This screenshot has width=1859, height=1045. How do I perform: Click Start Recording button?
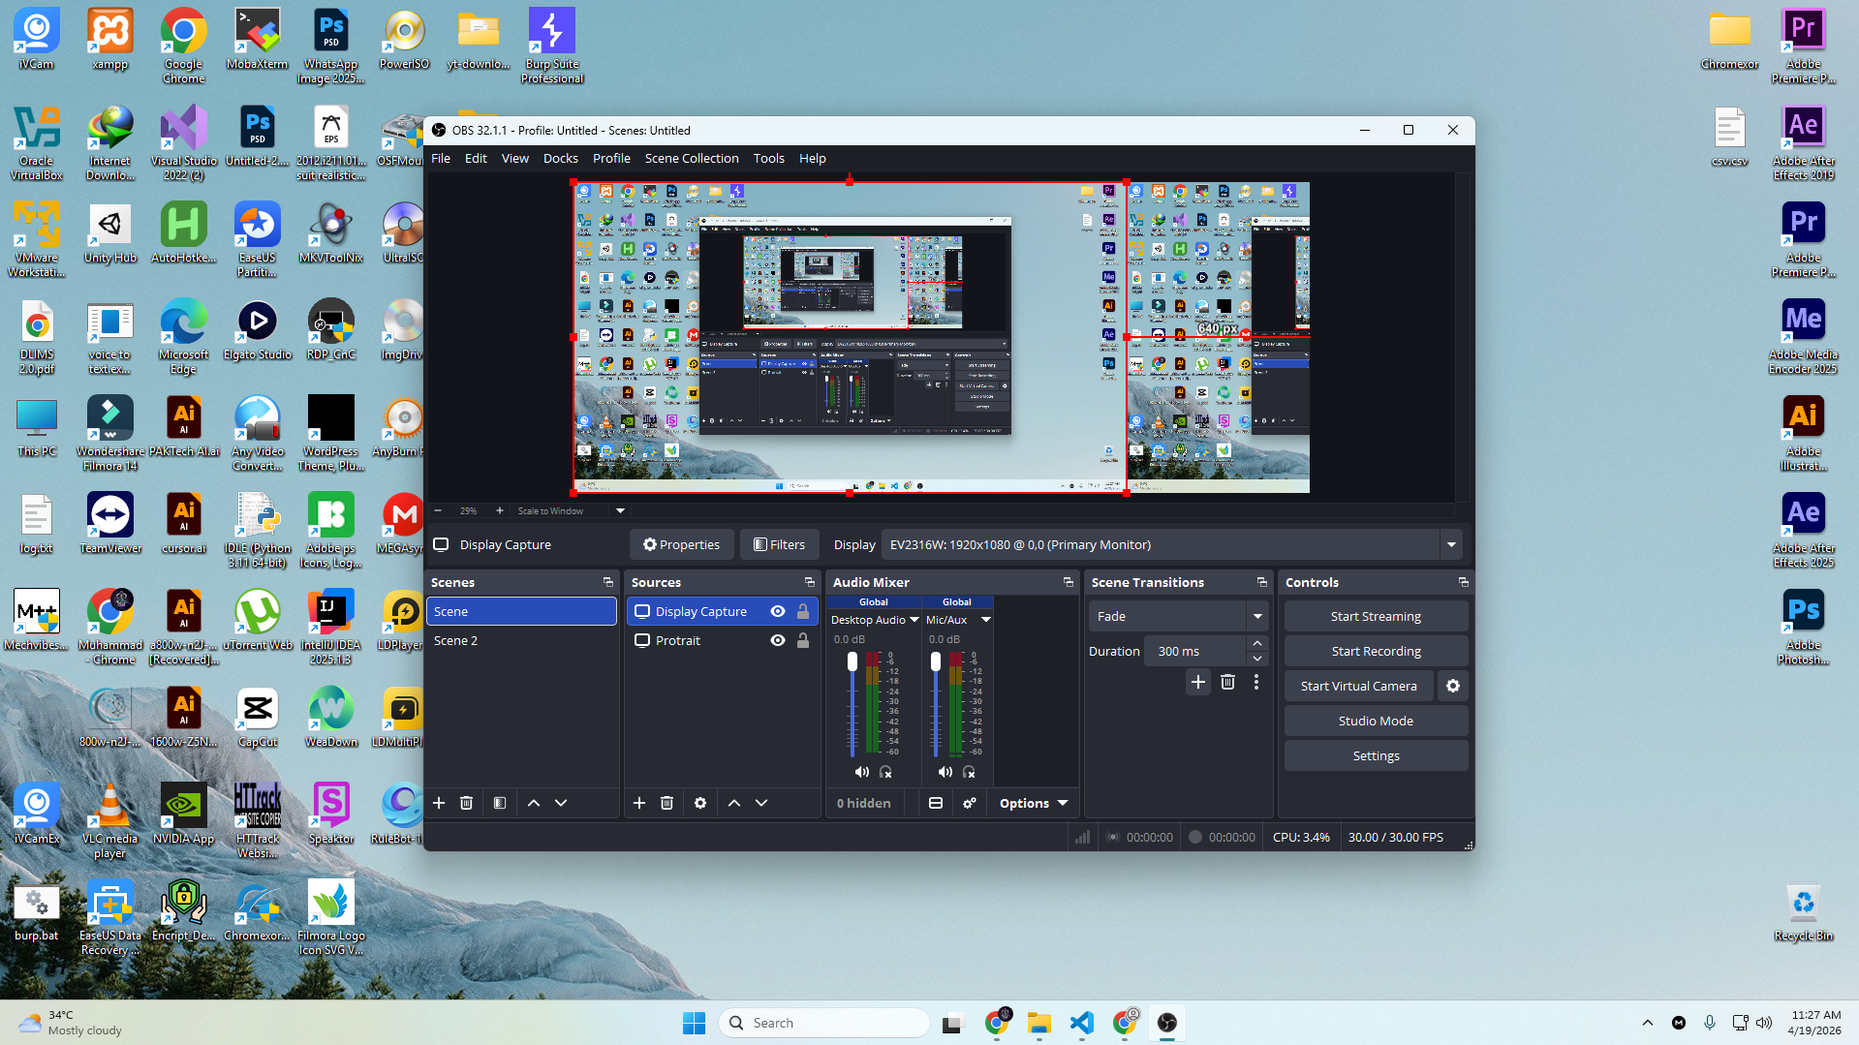(x=1375, y=651)
